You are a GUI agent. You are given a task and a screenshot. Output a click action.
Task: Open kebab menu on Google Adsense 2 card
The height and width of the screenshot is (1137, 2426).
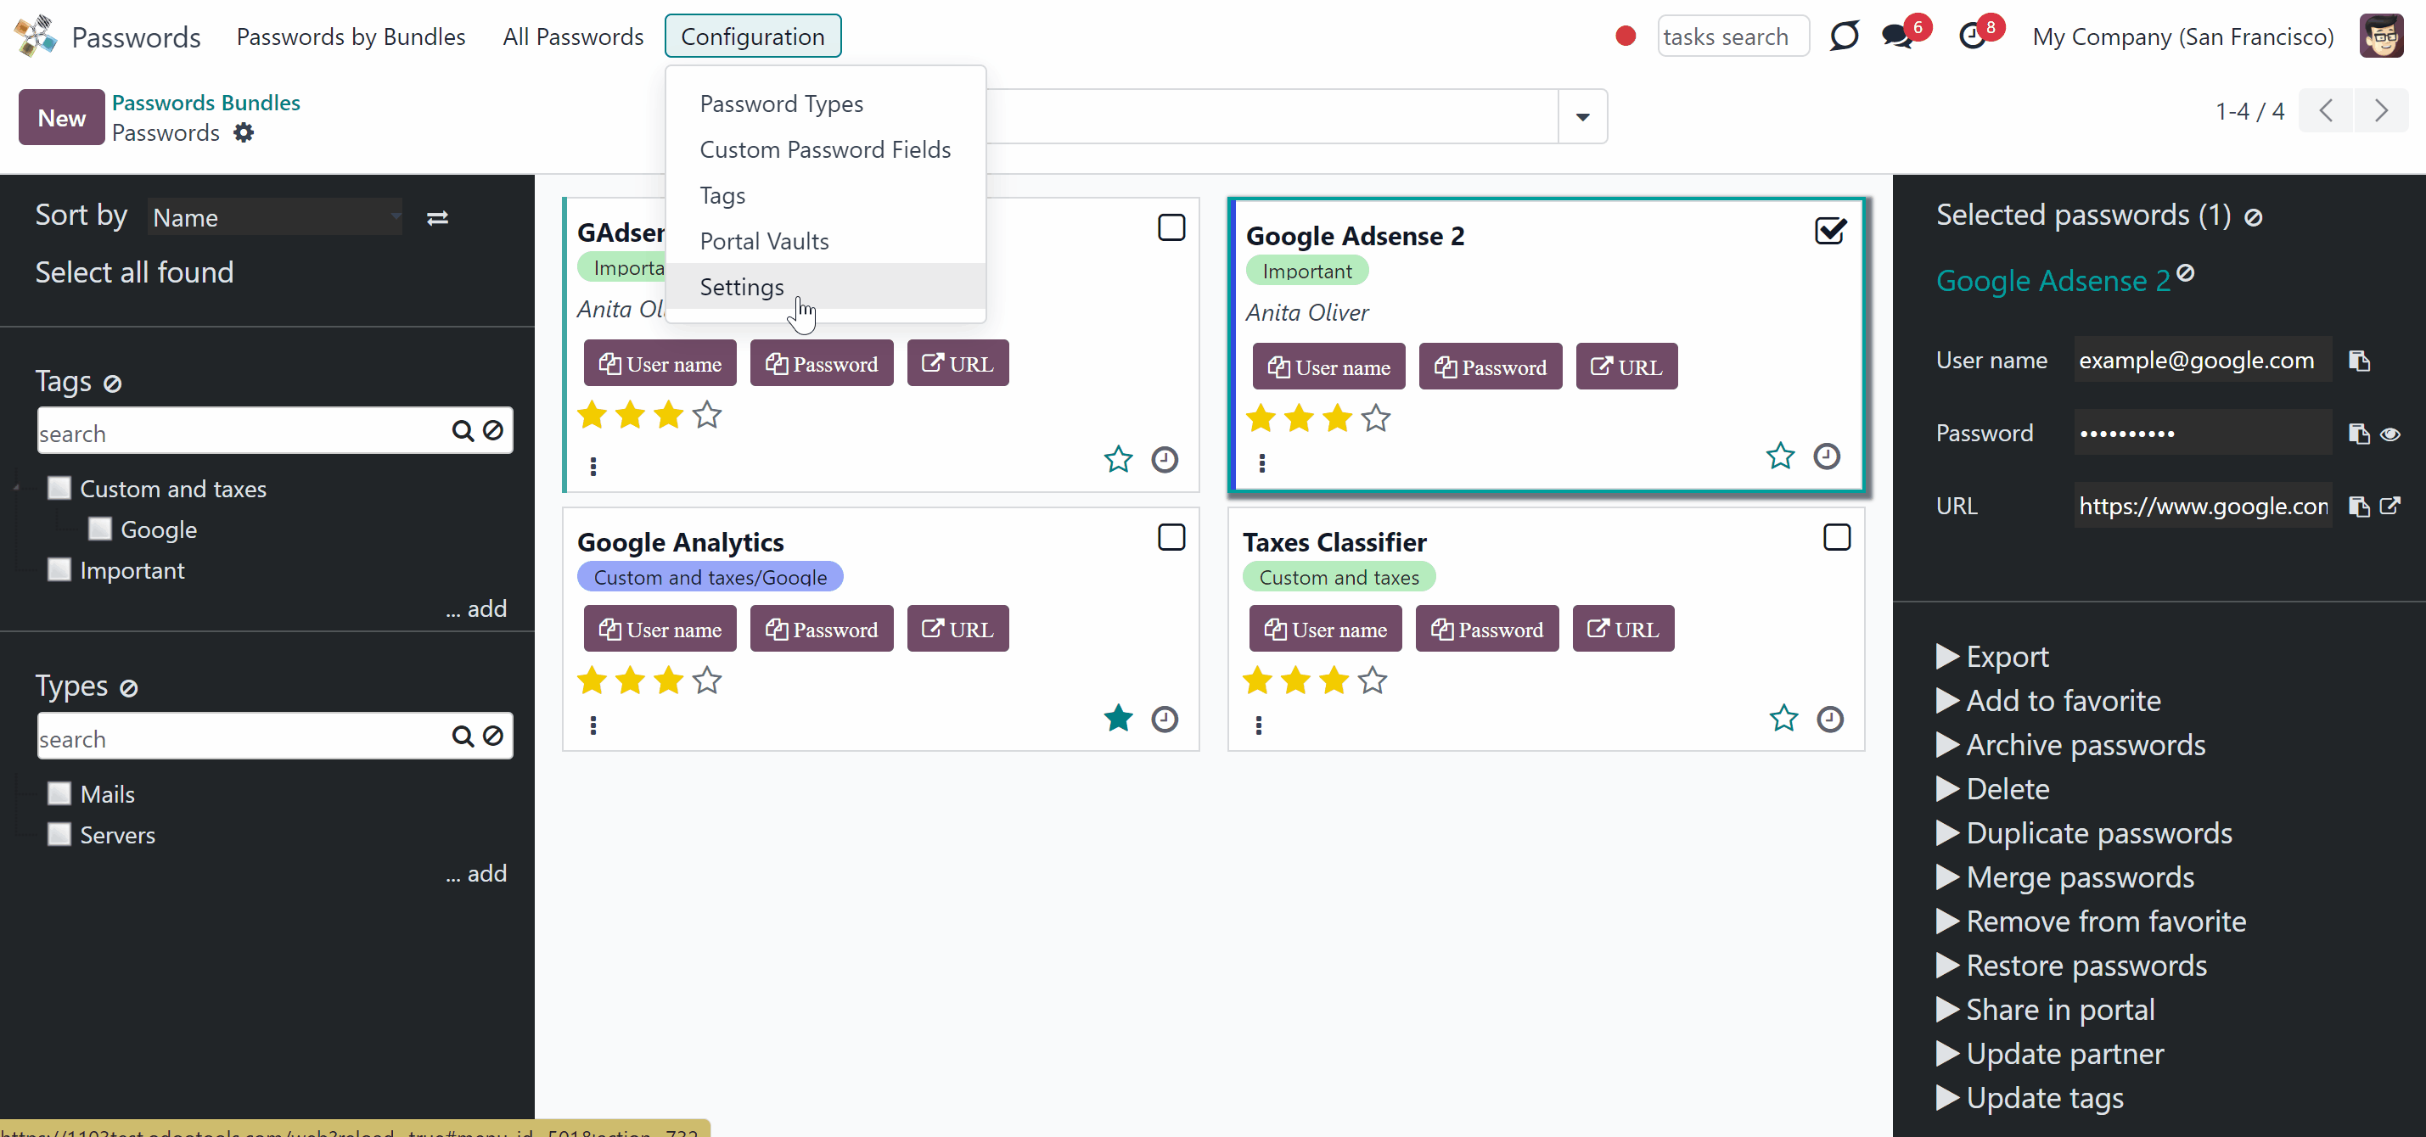pos(1262,462)
